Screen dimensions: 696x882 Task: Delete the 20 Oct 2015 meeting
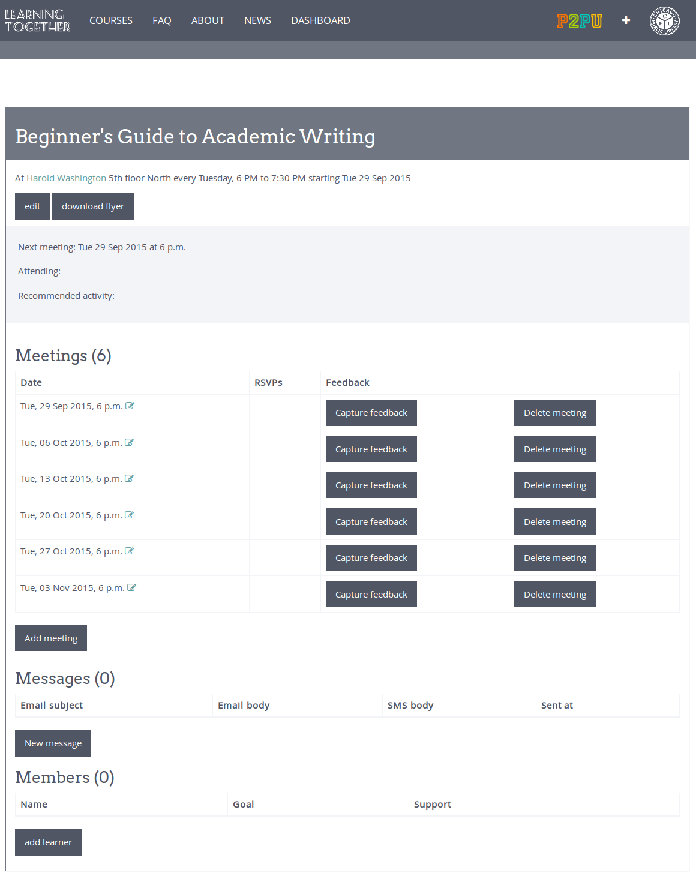coord(555,522)
